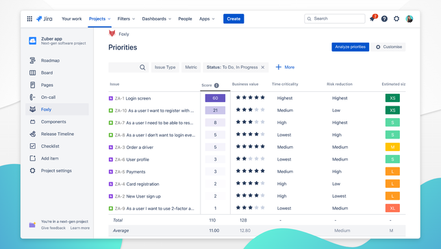Click the Give feedback link

click(x=53, y=228)
